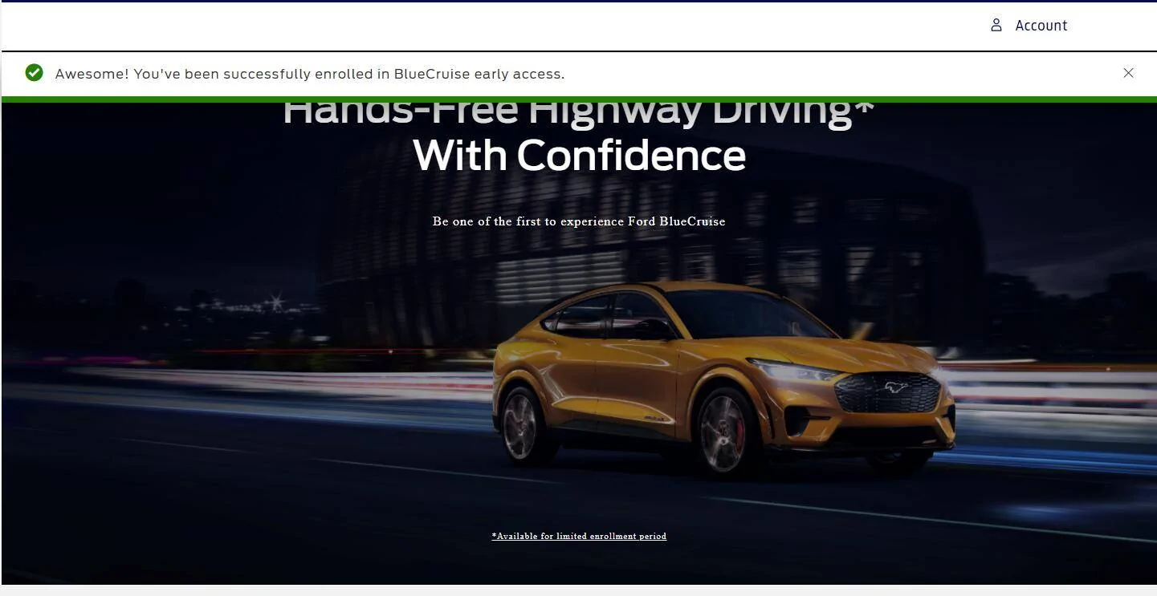Open the limited enrollment period footnote link
1157x596 pixels.
(579, 536)
